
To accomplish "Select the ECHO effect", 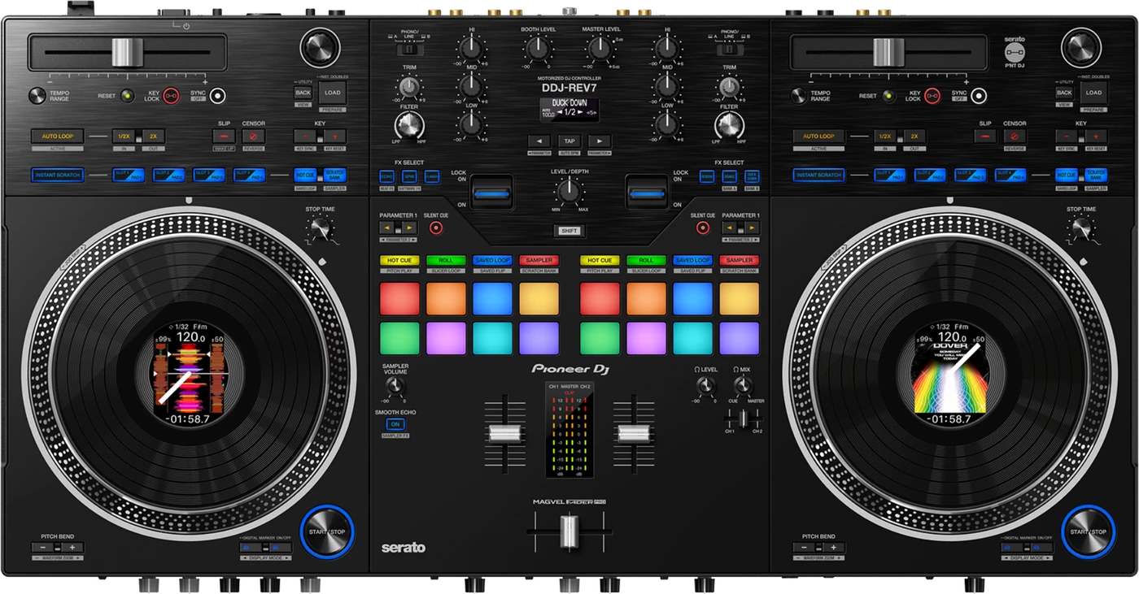I will pyautogui.click(x=387, y=176).
